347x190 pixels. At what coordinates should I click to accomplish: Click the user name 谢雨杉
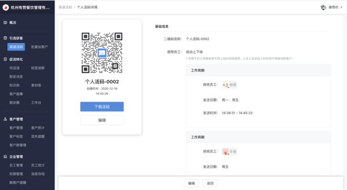point(333,7)
